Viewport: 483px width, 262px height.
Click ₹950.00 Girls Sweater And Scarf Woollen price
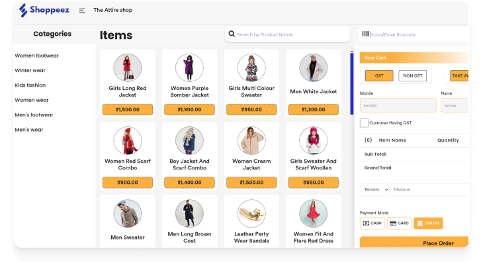[x=313, y=183]
